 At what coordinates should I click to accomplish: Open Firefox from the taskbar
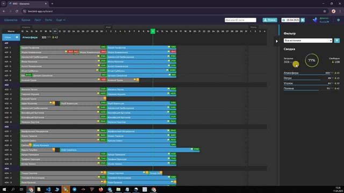(101, 189)
